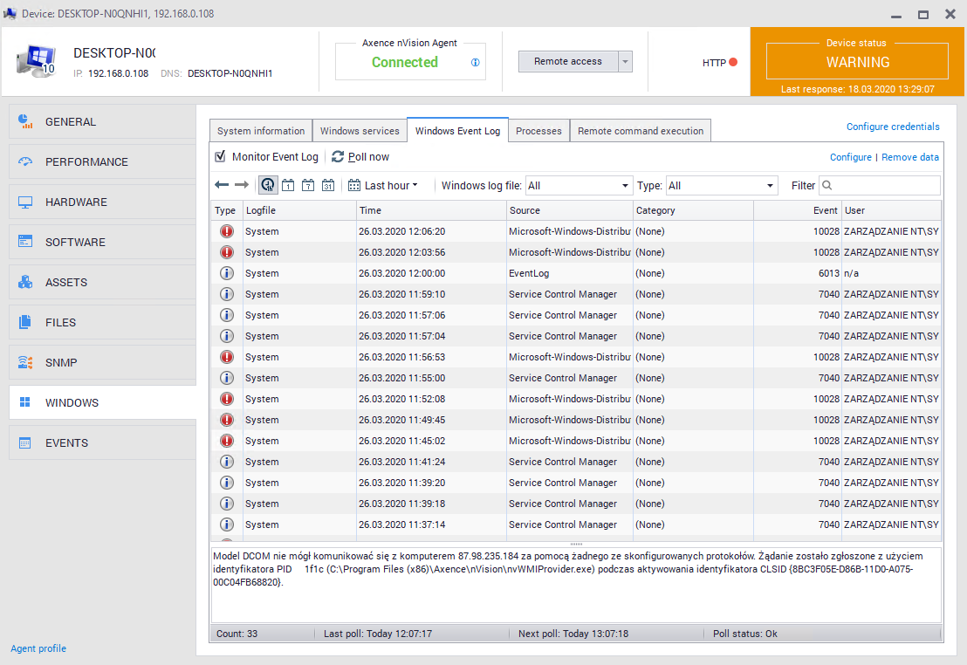Click the Poll now refresh icon

pyautogui.click(x=338, y=157)
